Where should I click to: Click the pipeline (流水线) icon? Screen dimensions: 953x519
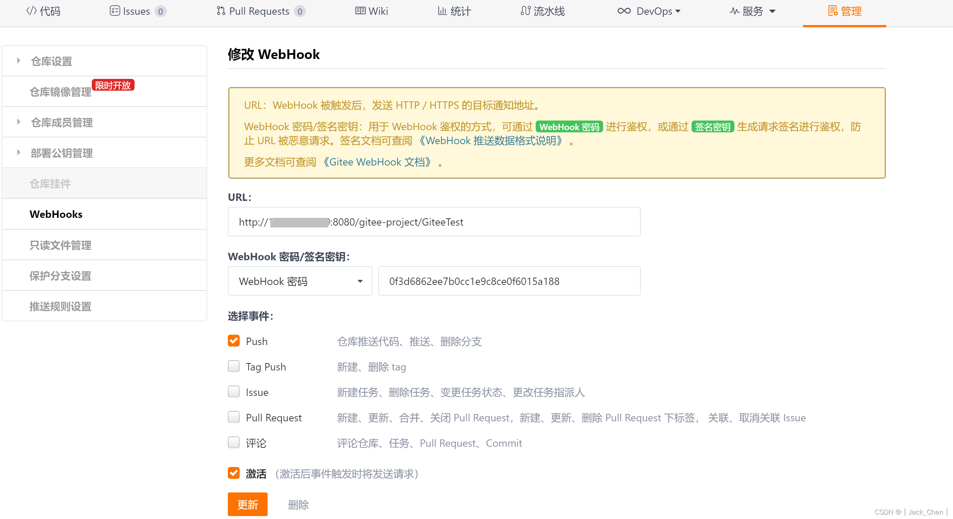525,11
